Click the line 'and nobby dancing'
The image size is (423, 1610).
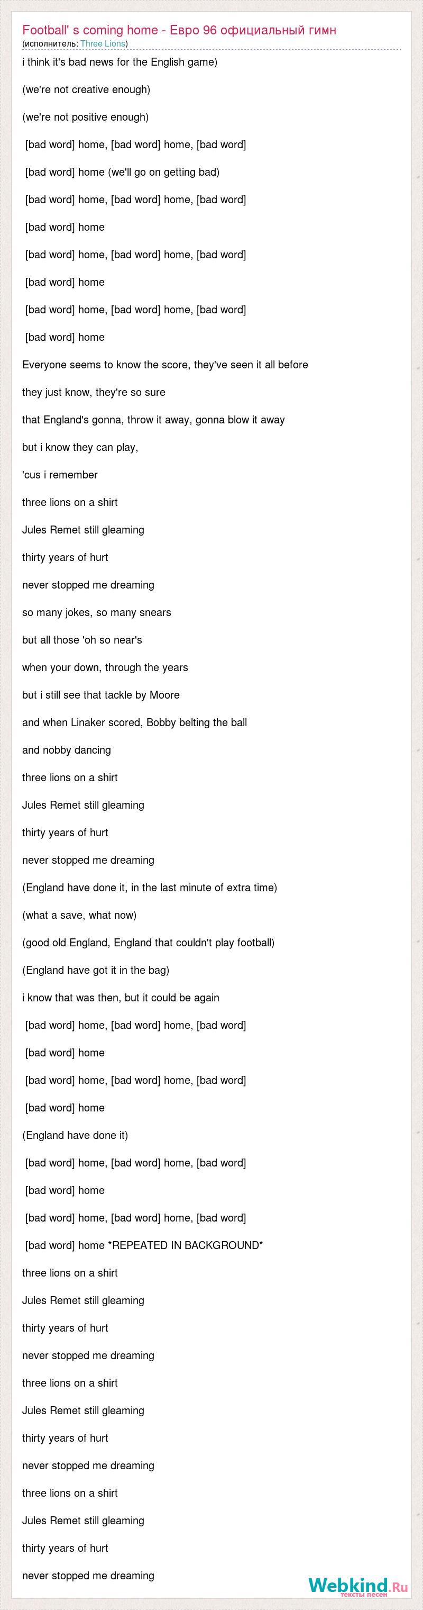pyautogui.click(x=67, y=749)
